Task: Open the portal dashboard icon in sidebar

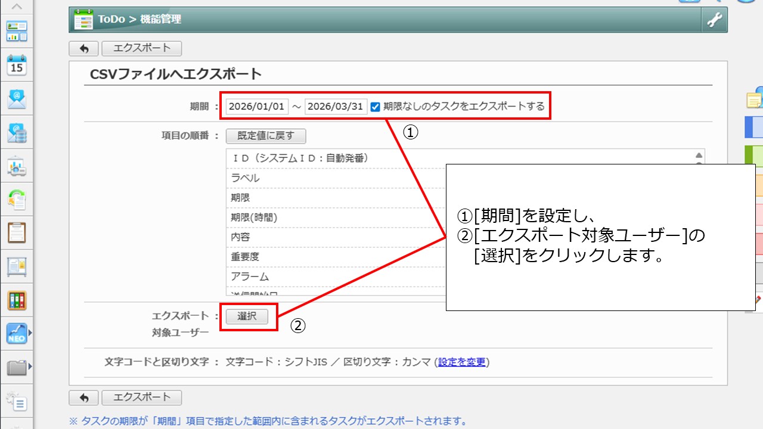Action: 17,31
